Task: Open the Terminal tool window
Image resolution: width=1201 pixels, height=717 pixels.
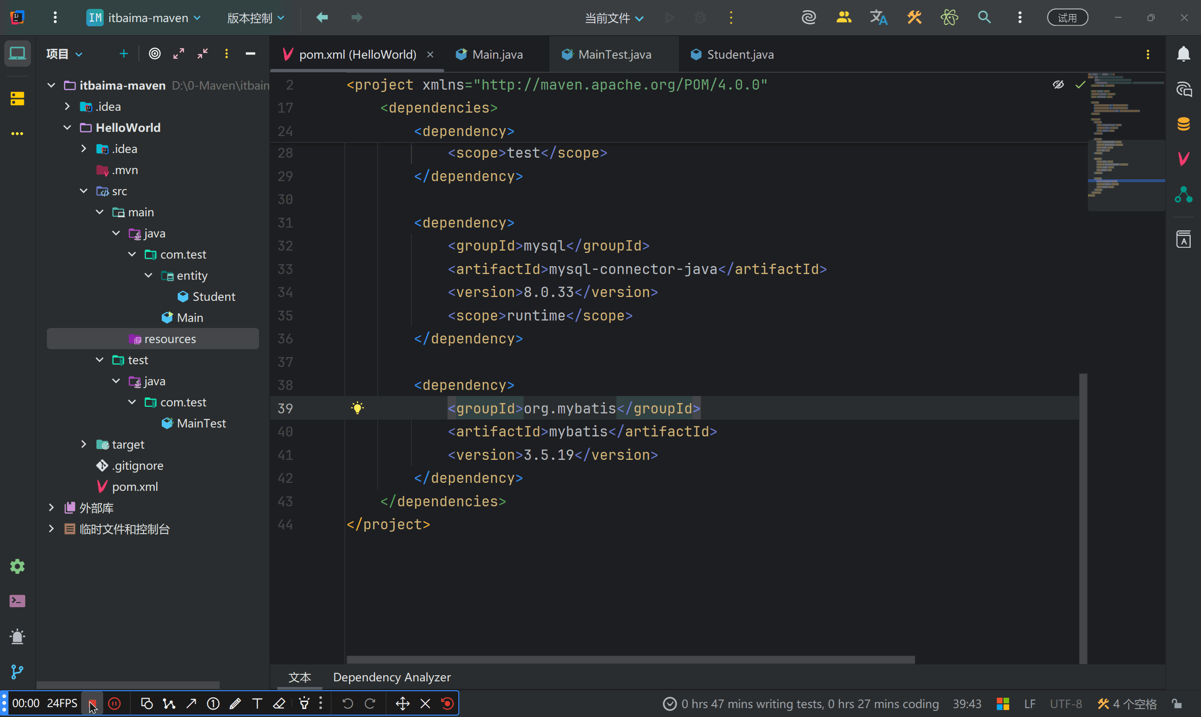Action: [17, 601]
